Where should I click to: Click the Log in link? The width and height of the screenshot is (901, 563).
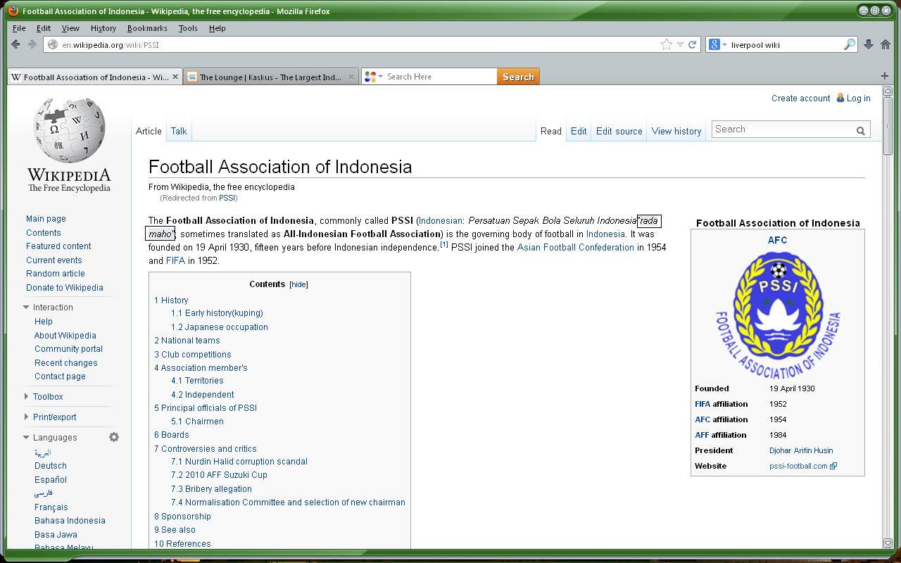858,99
